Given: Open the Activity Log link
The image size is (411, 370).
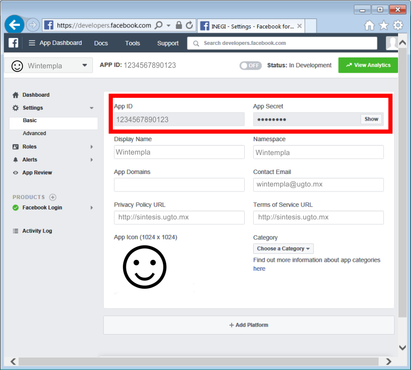Looking at the screenshot, I should pyautogui.click(x=37, y=231).
